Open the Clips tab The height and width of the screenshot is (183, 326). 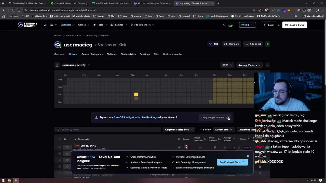(x=156, y=54)
